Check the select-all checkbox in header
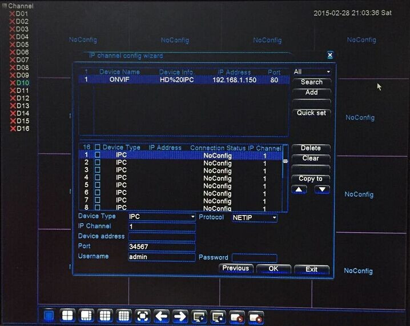410x326 pixels. [x=98, y=148]
